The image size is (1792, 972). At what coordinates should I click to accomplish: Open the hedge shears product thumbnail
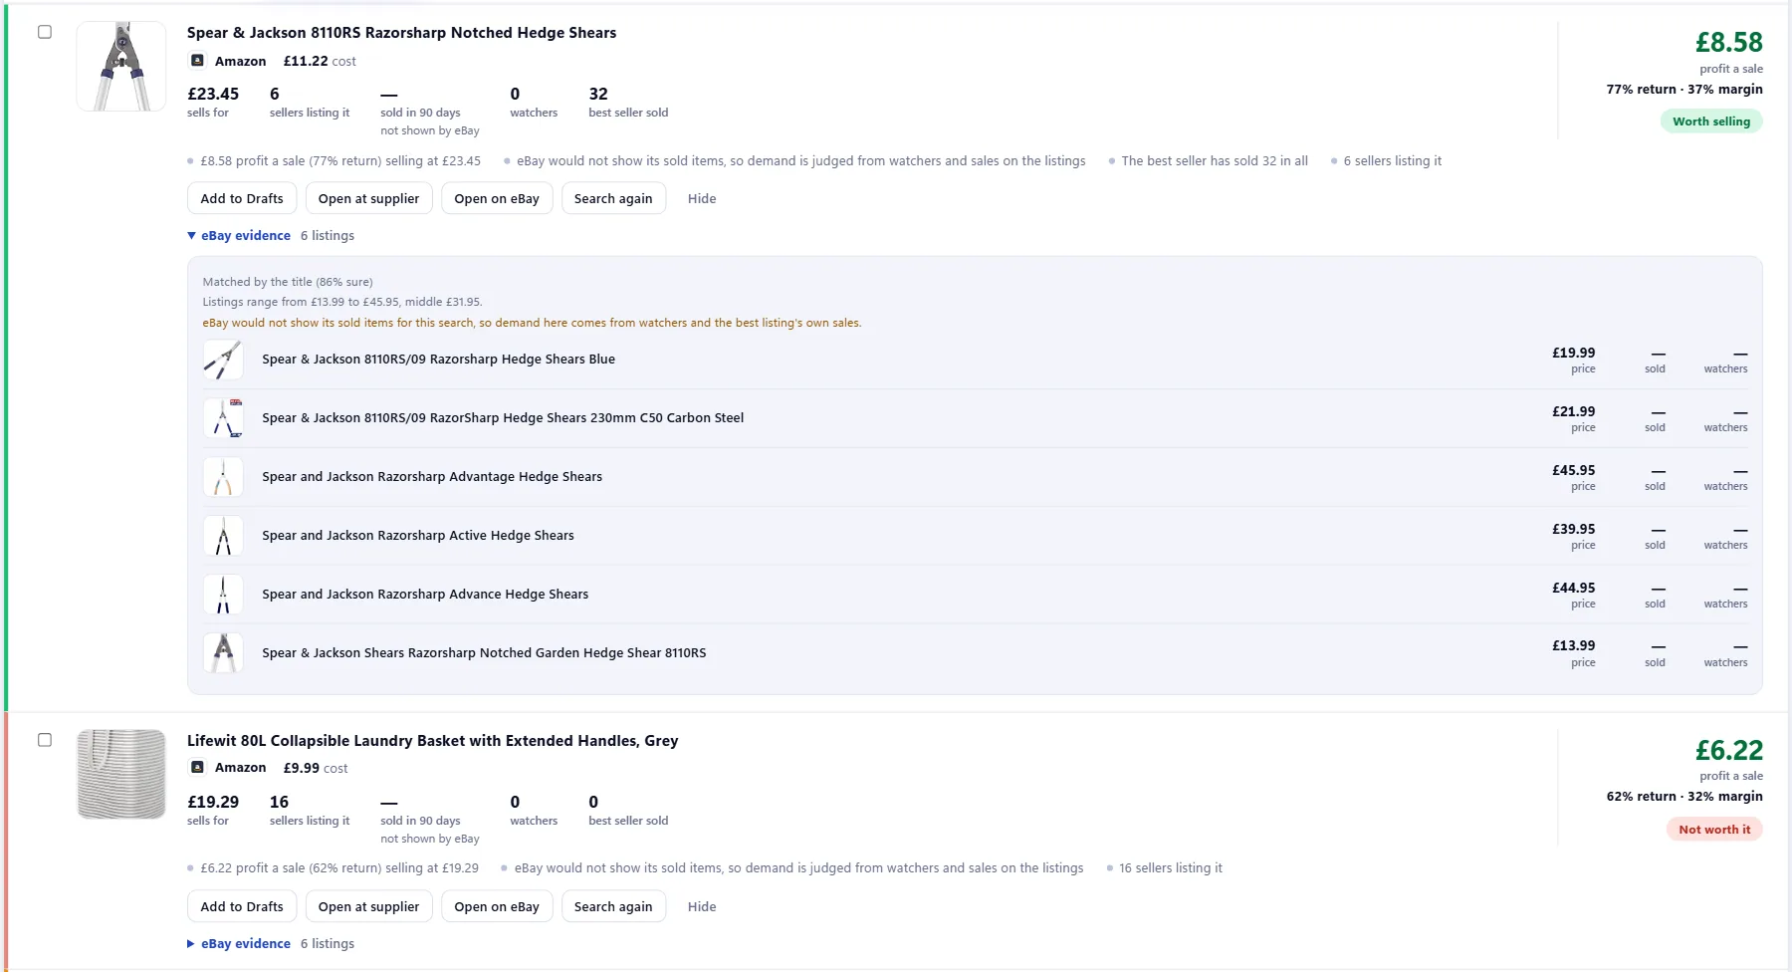121,66
